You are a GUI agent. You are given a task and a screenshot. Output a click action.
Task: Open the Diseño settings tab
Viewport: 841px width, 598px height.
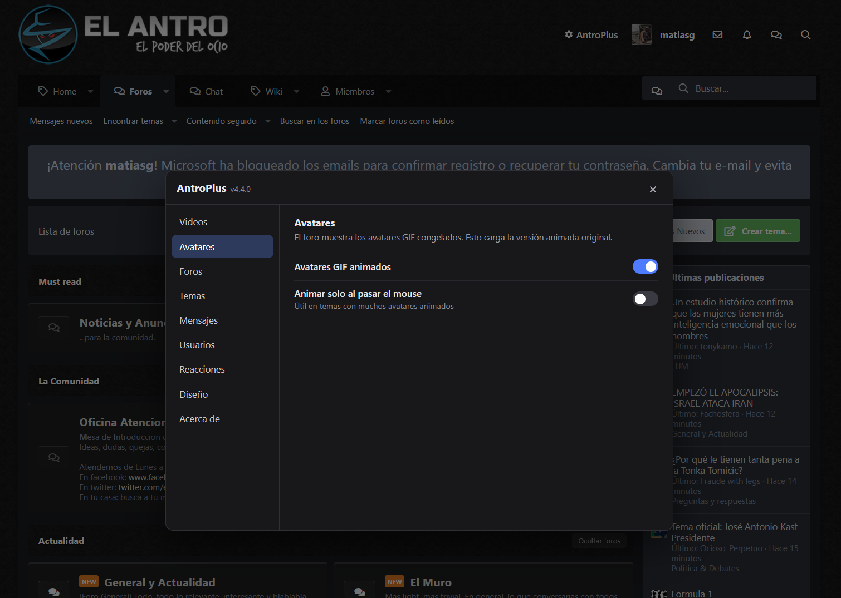[222, 394]
